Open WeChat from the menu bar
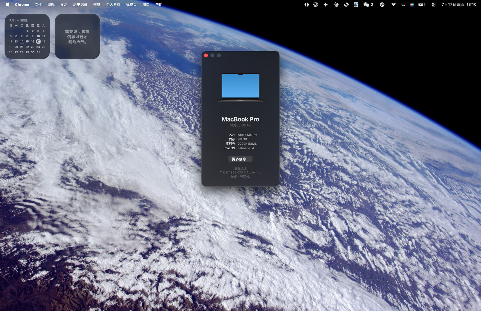This screenshot has height=311, width=481. tap(368, 5)
